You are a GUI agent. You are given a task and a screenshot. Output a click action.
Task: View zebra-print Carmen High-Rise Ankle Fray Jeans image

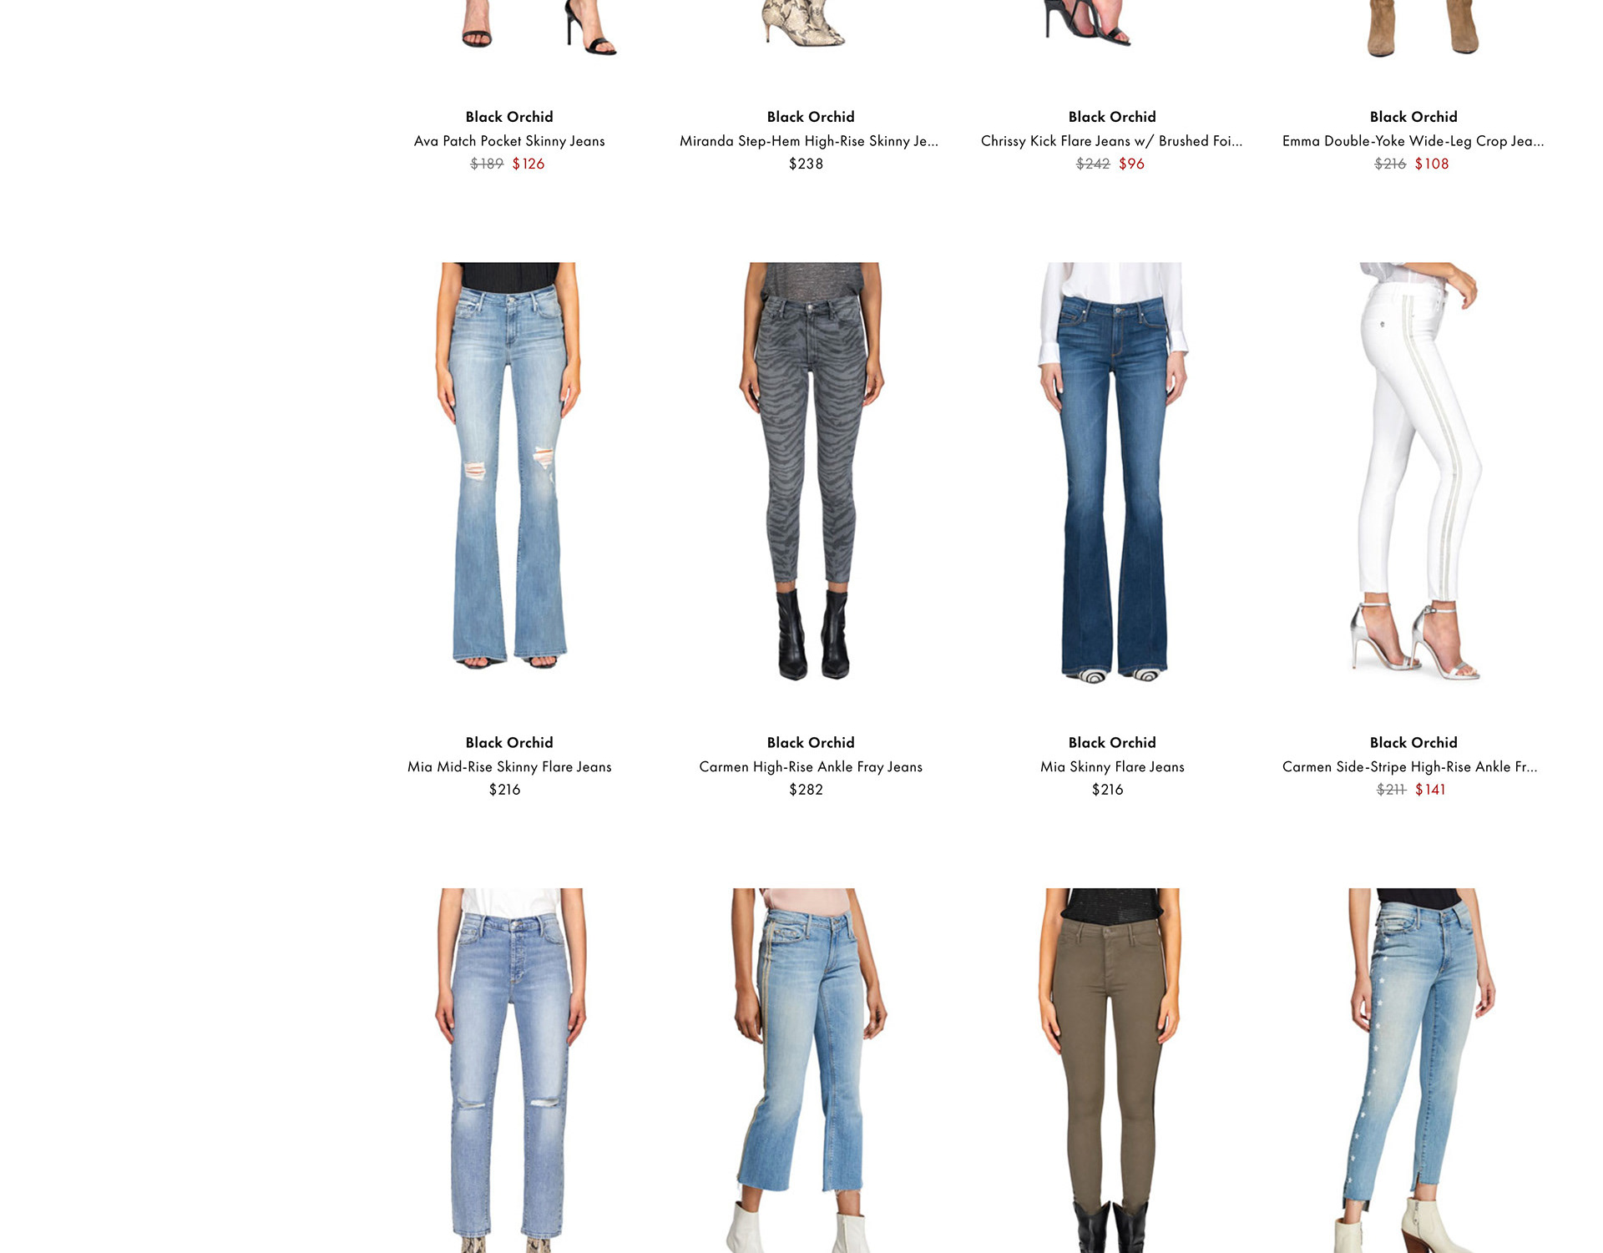click(811, 472)
